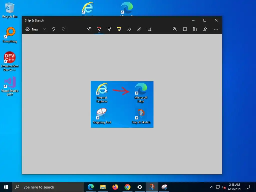This screenshot has height=192, width=256.
Task: Choose the Image Crop tool
Action: pos(149,29)
